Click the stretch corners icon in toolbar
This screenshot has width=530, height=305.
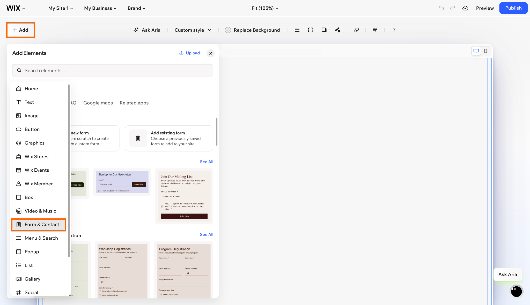[x=311, y=30]
